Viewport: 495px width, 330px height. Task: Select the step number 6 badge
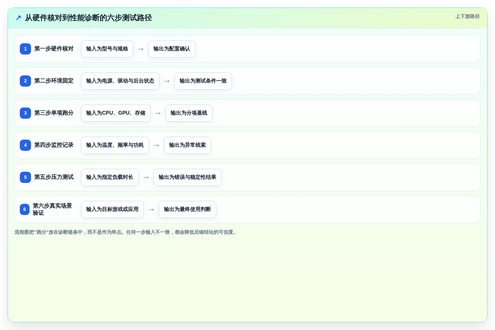25,209
